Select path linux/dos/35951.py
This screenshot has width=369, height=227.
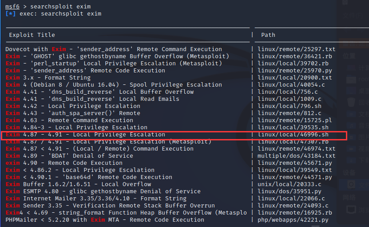point(290,191)
